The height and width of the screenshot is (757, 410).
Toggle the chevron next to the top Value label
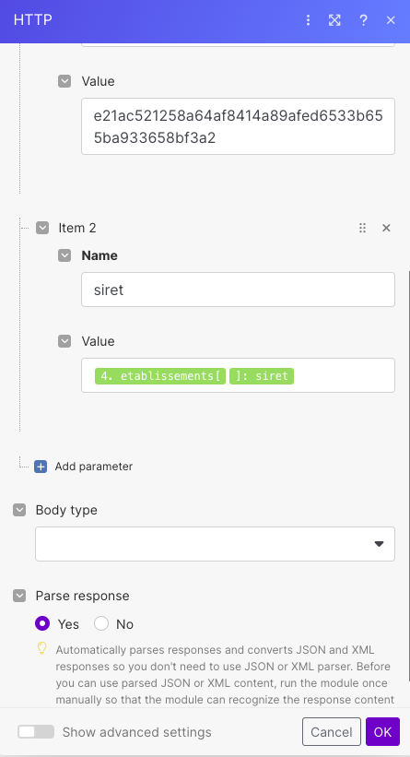64,81
